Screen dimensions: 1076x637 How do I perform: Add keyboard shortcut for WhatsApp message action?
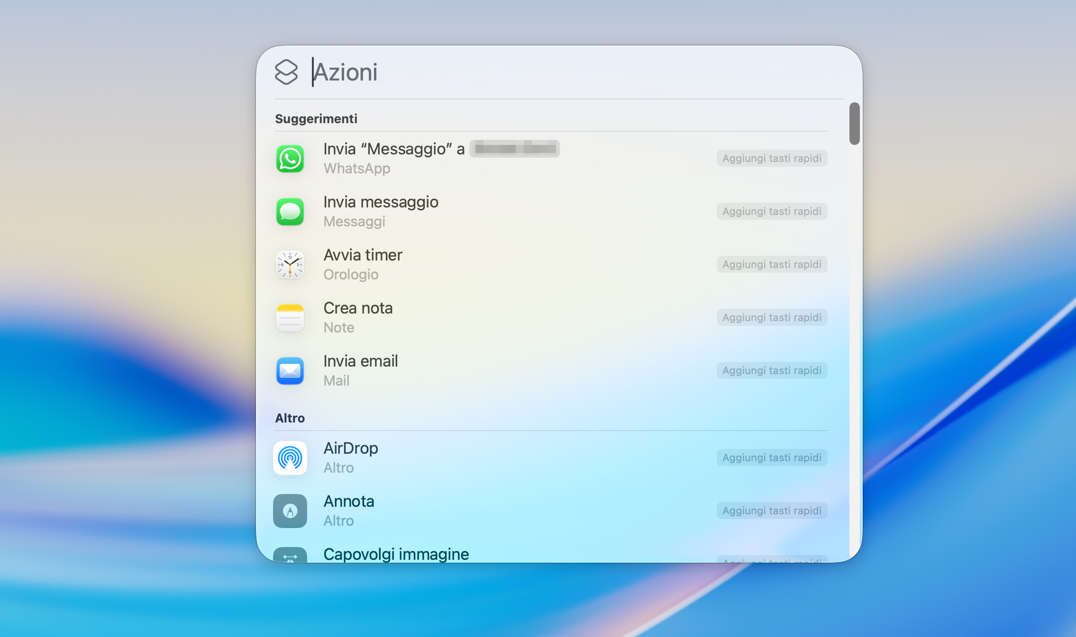(x=772, y=159)
